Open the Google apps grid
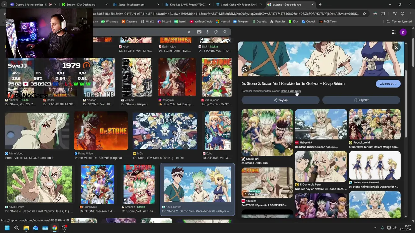Screen dimensions: 415x233 pos(393,32)
